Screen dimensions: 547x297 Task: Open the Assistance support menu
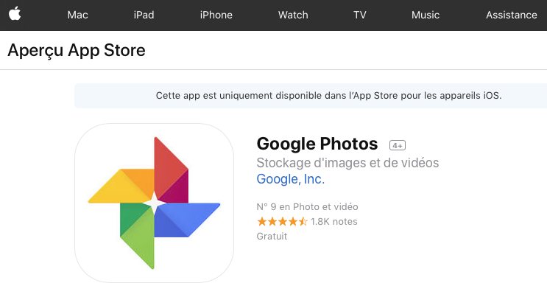(512, 15)
